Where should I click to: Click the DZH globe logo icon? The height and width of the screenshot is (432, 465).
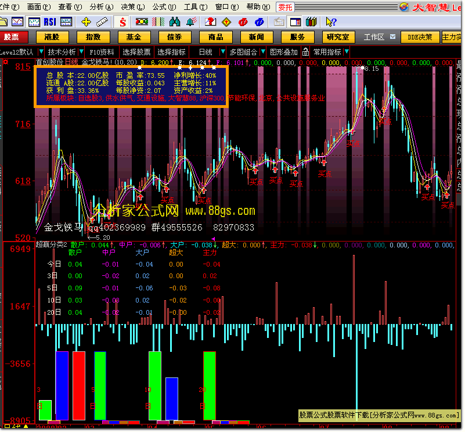(x=404, y=7)
